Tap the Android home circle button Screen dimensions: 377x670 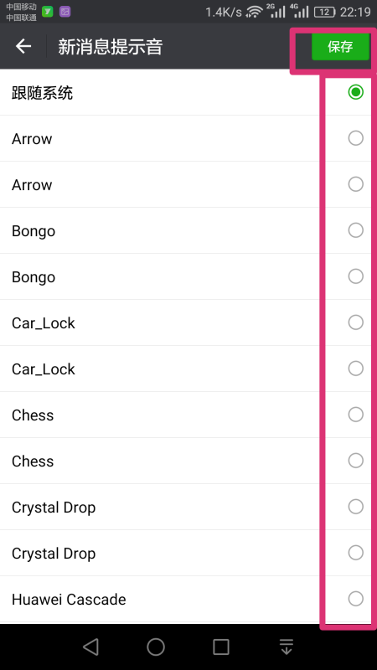click(156, 647)
